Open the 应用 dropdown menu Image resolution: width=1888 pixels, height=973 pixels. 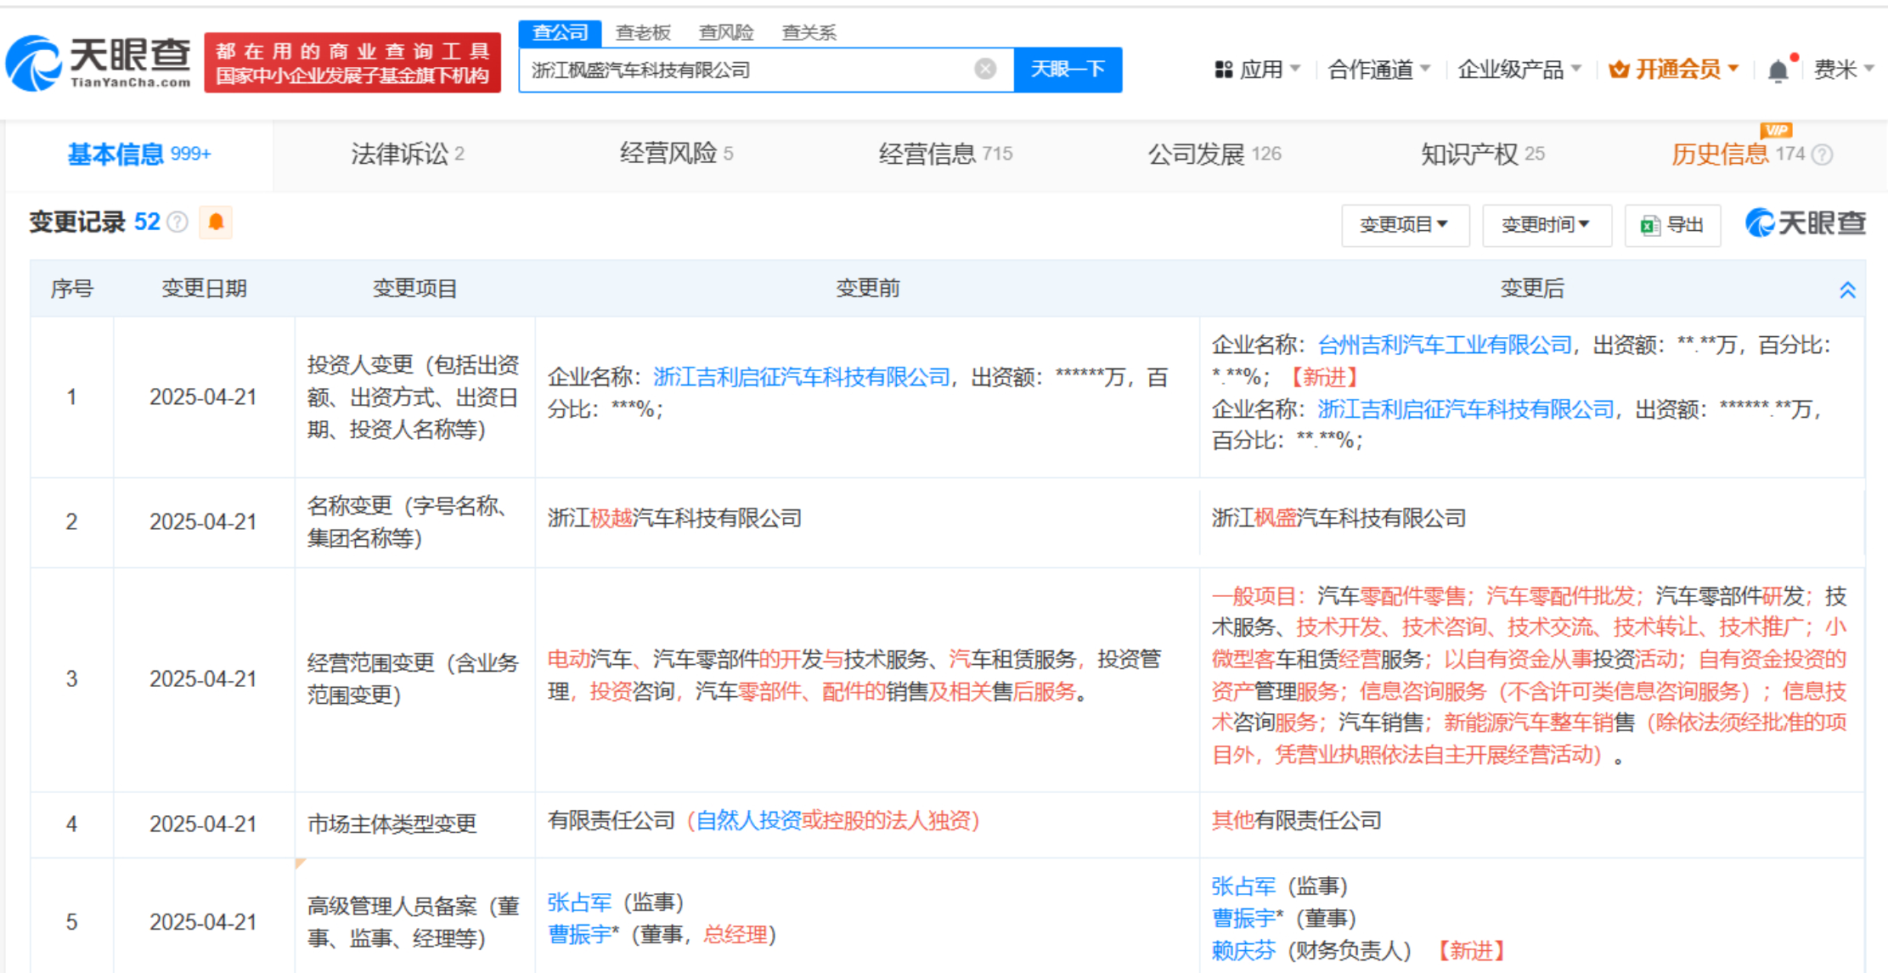coord(1258,70)
